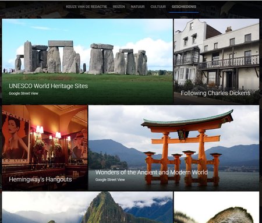
Task: Click the Hemingway's Hangouts title text
Action: pyautogui.click(x=40, y=179)
